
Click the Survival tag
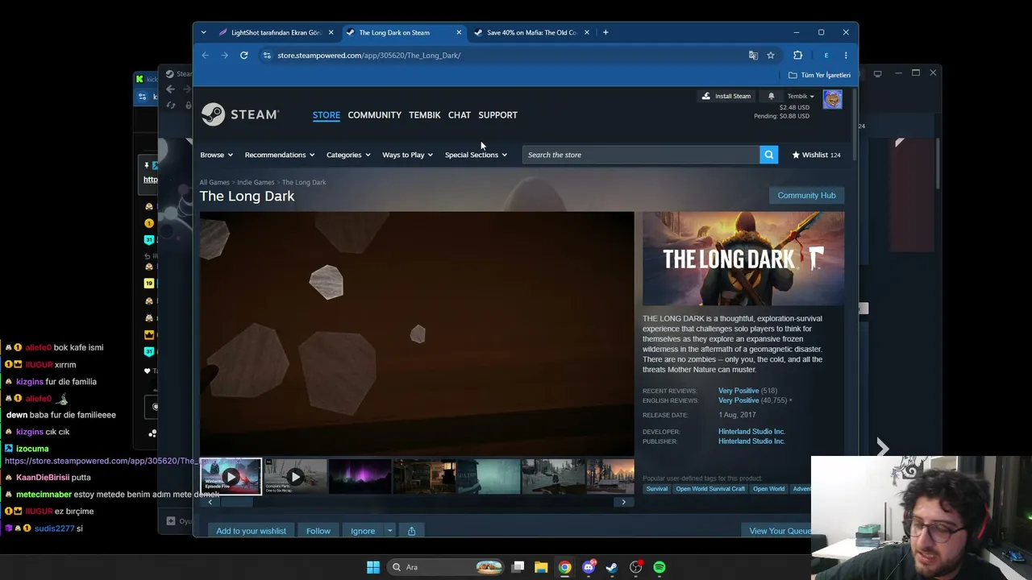pyautogui.click(x=656, y=489)
